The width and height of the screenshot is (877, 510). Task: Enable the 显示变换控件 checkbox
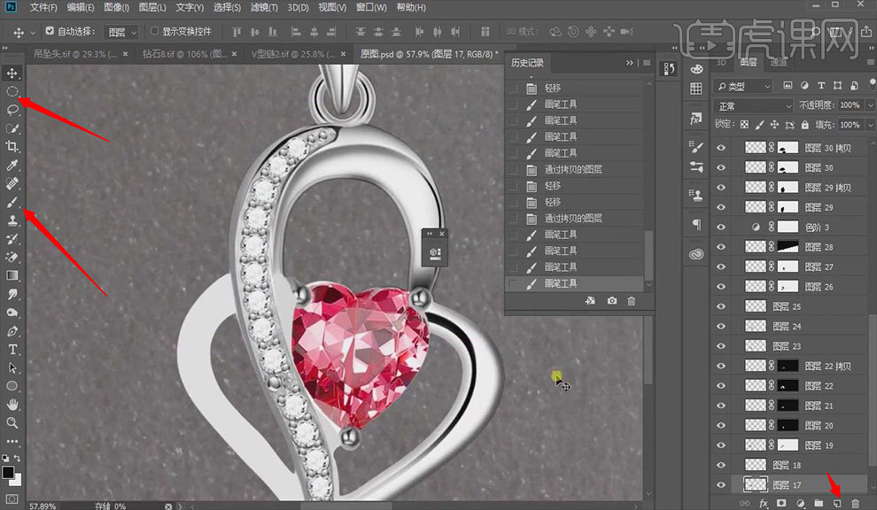[x=154, y=32]
